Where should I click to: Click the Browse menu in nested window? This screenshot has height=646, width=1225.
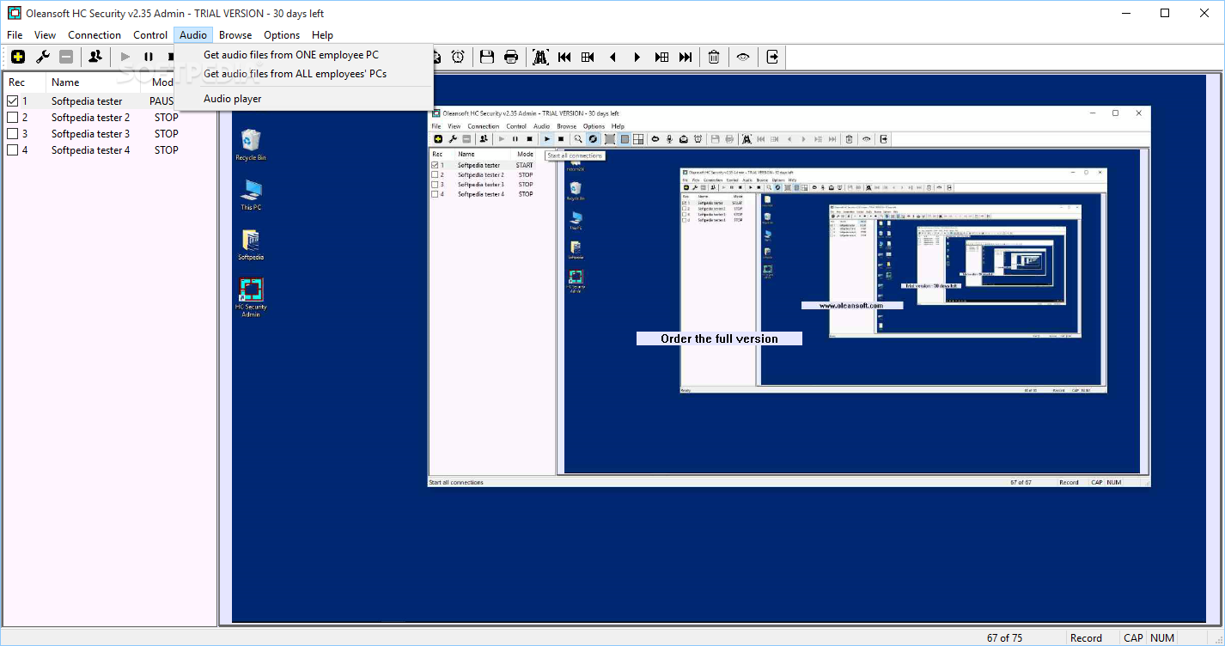point(566,126)
